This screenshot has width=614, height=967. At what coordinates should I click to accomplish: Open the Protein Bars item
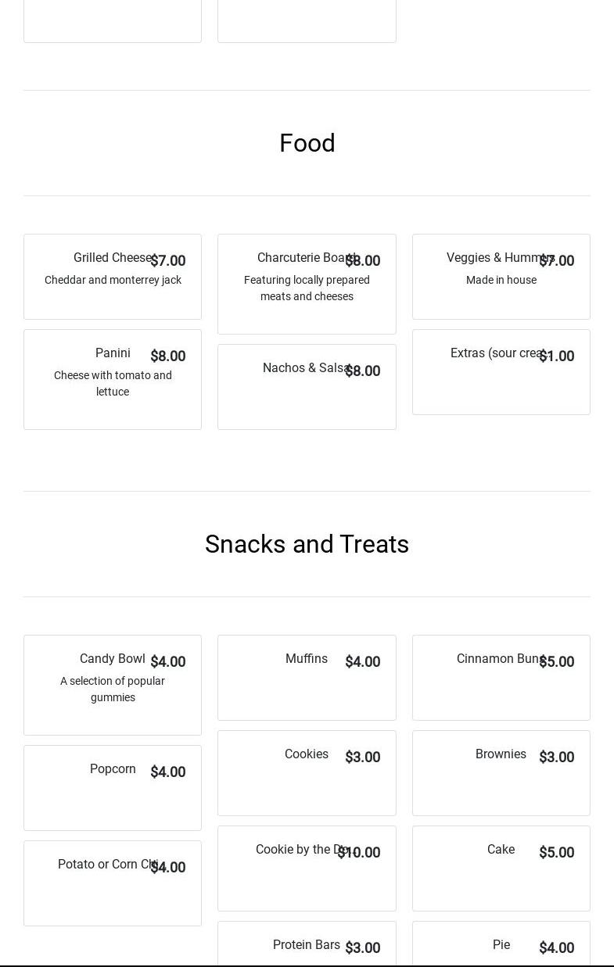click(x=306, y=946)
